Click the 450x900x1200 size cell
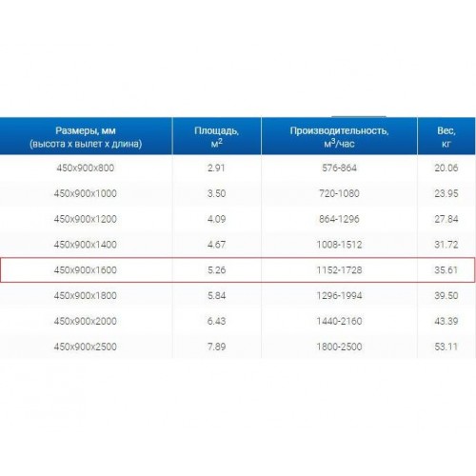 pyautogui.click(x=86, y=219)
